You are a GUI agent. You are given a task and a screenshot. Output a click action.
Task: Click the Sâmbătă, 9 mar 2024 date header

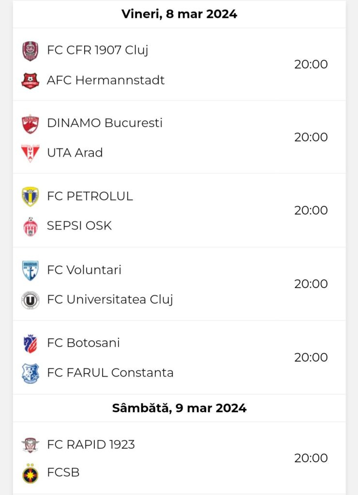pyautogui.click(x=179, y=408)
